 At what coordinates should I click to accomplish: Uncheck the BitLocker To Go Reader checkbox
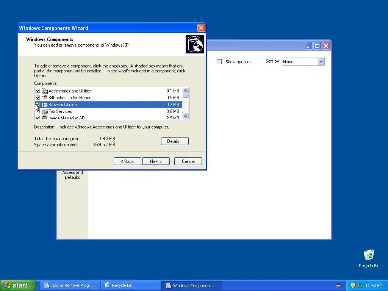pos(38,98)
